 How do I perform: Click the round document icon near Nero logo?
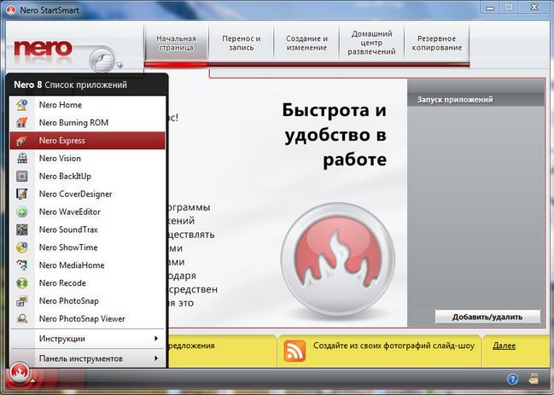coord(102,60)
